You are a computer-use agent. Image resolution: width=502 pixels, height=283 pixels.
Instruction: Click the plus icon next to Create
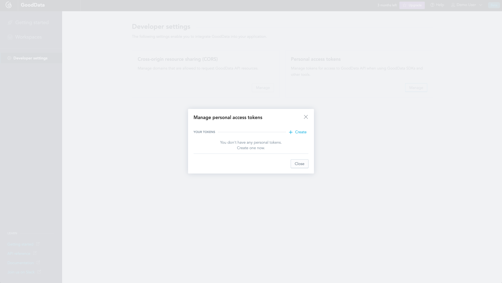(x=291, y=132)
